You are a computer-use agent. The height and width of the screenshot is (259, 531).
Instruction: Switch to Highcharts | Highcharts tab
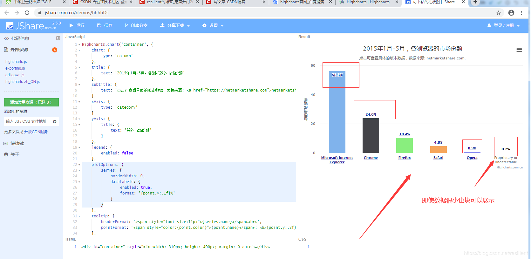pyautogui.click(x=368, y=2)
